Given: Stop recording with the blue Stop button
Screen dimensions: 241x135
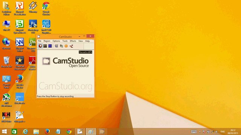Looking at the screenshot, I should (50, 46).
